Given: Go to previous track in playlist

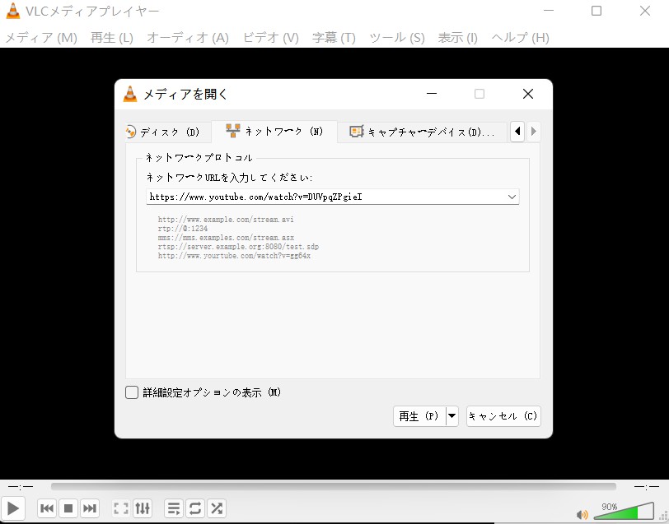Looking at the screenshot, I should tap(47, 508).
